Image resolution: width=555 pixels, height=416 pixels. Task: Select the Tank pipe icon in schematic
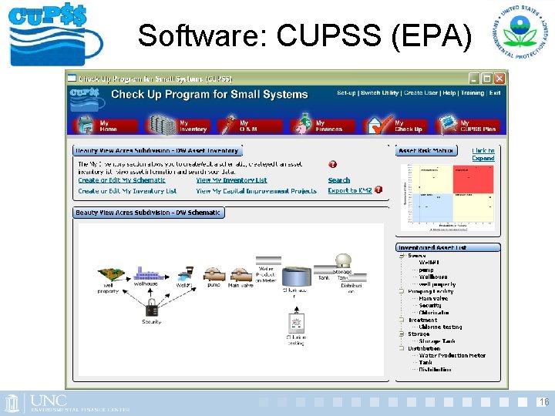click(x=325, y=270)
